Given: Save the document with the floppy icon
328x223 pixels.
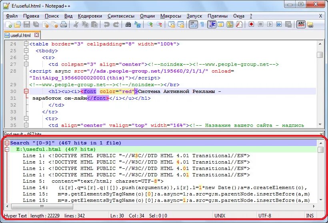Looking at the screenshot, I should 26,25.
